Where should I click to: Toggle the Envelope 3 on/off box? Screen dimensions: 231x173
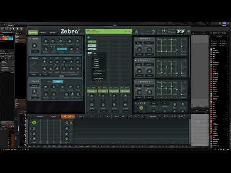click(x=136, y=60)
